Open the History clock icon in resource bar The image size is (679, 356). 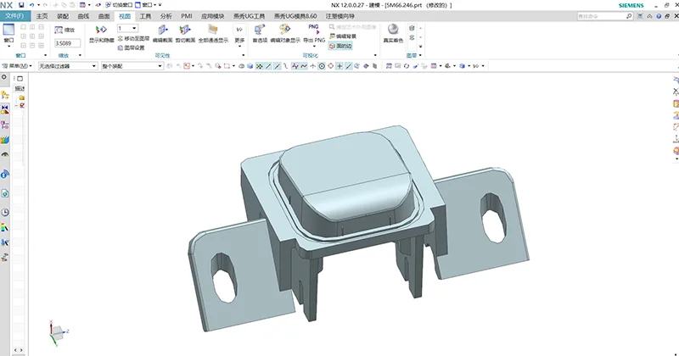5,212
